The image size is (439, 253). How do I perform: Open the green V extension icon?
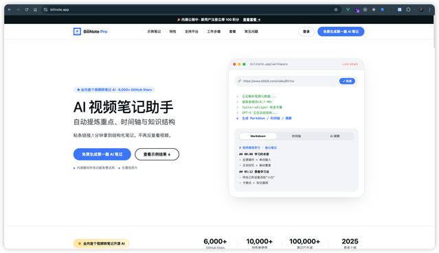tap(348, 10)
